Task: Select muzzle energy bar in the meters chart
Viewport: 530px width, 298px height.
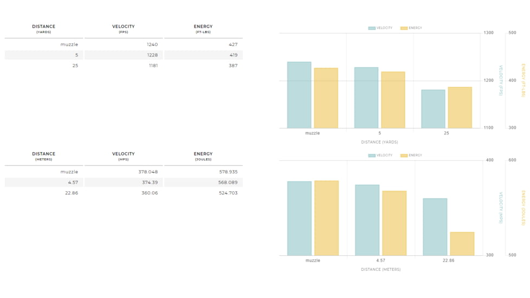Action: [326, 218]
